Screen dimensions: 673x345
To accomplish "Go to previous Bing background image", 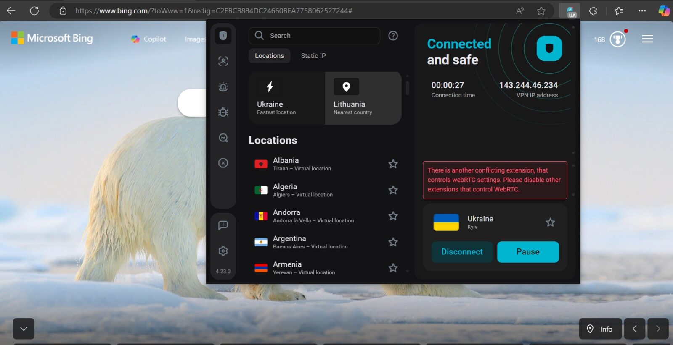I will point(635,329).
